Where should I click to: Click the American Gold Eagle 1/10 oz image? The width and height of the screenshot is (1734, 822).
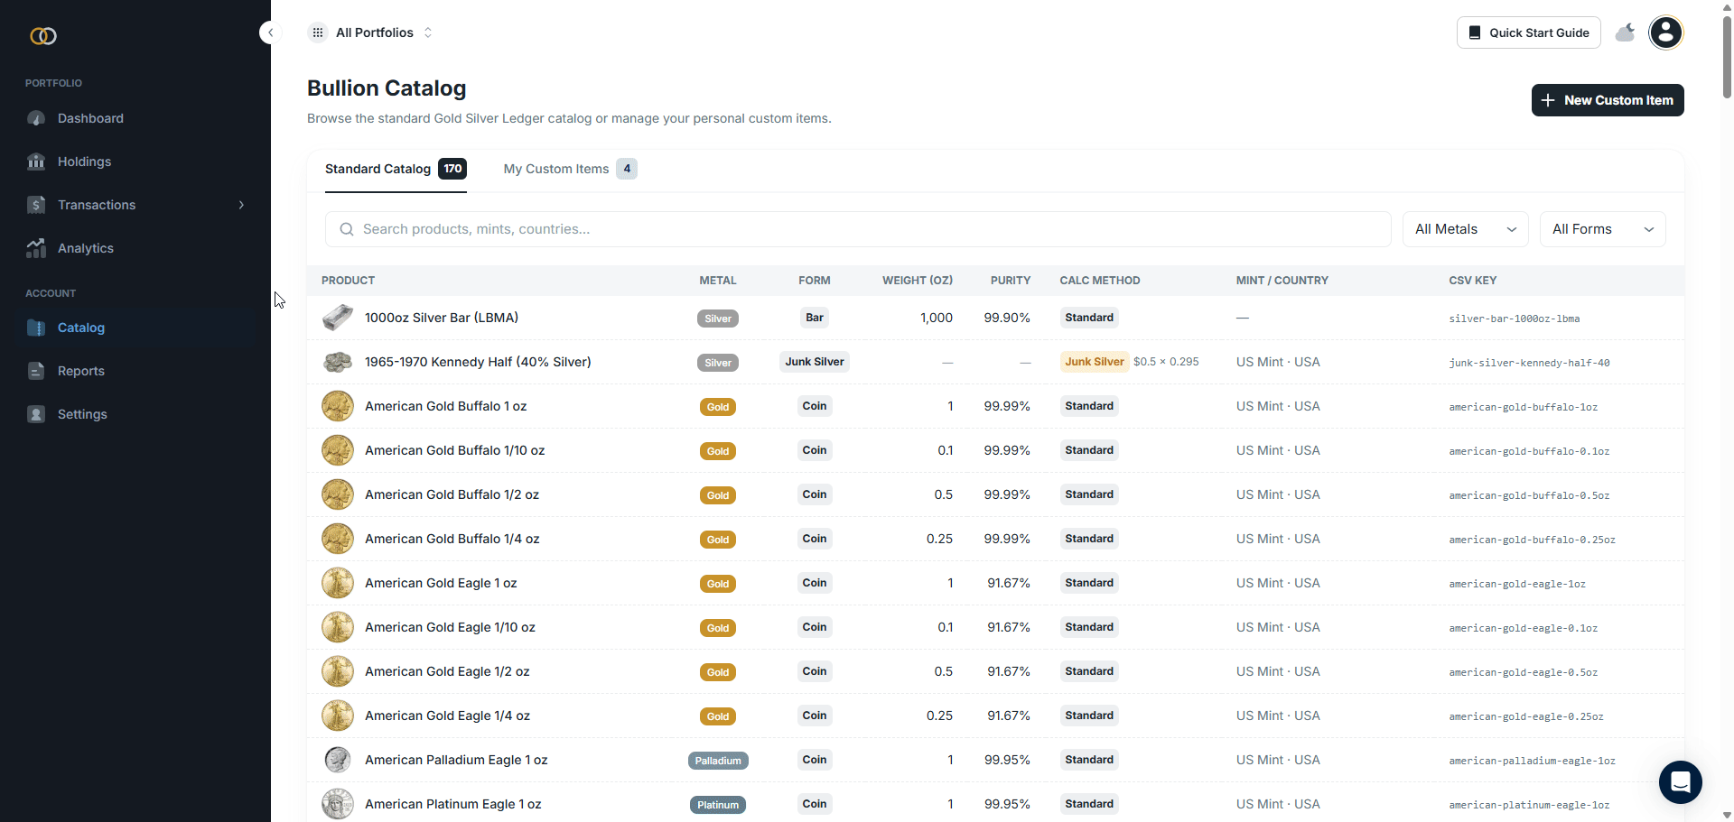(x=338, y=627)
